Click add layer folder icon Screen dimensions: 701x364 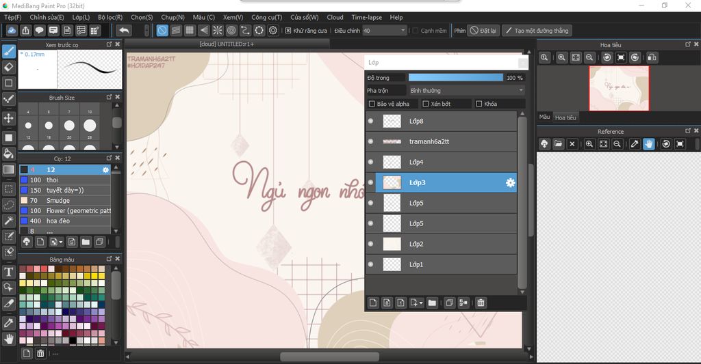432,303
